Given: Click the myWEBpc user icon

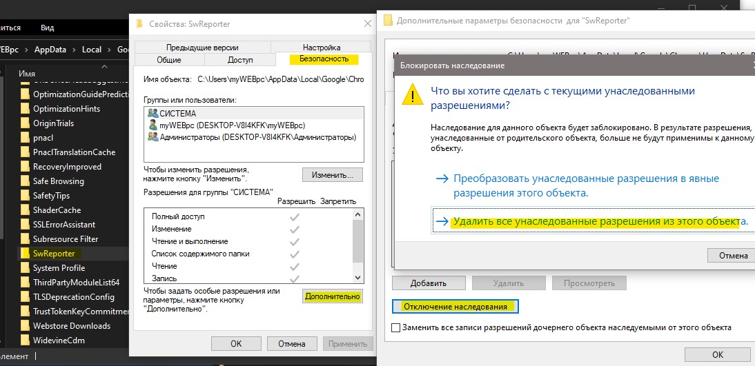Looking at the screenshot, I should [x=153, y=125].
